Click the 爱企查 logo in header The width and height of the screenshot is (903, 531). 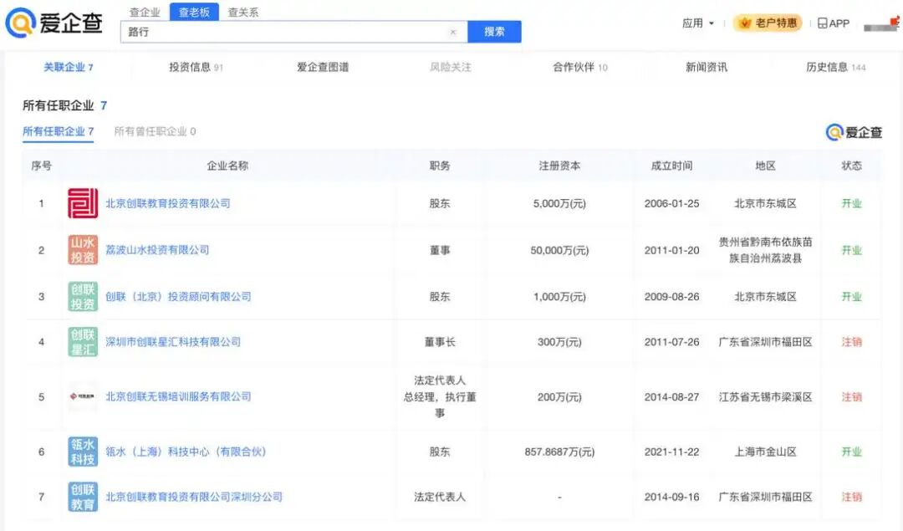[x=54, y=23]
